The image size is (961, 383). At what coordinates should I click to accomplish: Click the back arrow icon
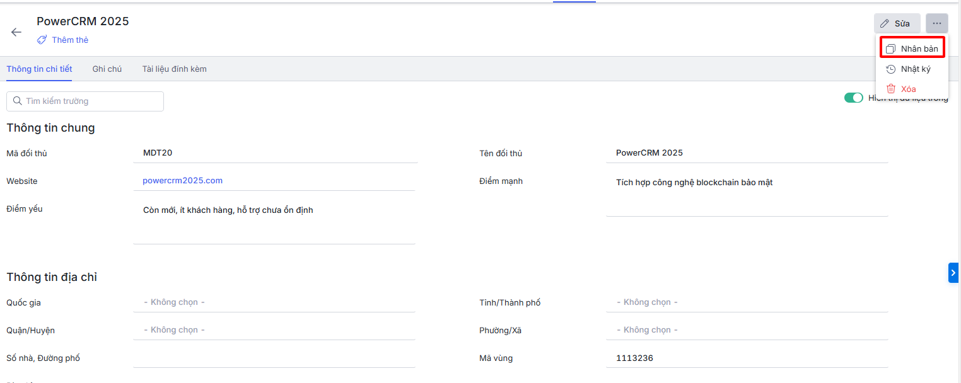pos(16,32)
